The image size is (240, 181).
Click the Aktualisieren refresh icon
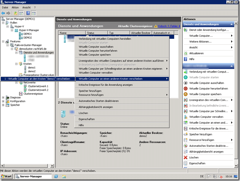pyautogui.click(x=185, y=54)
